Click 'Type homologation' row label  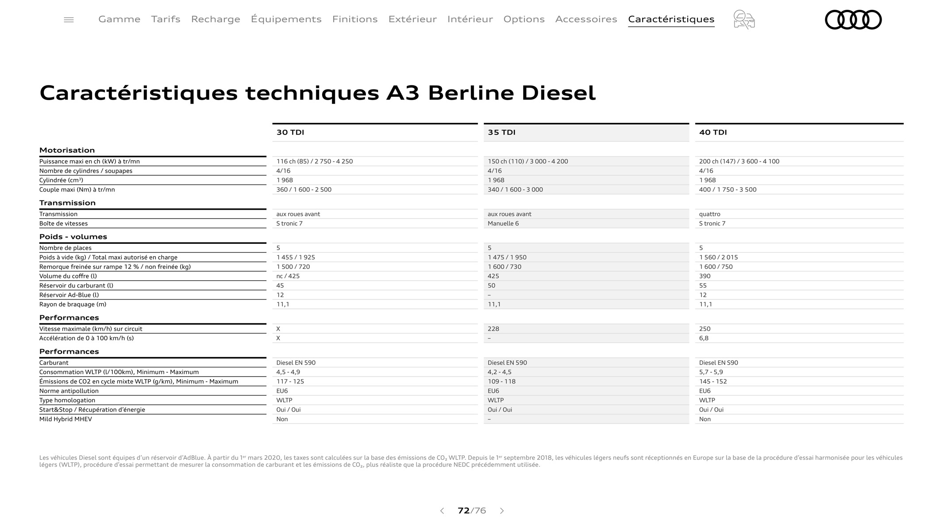click(x=67, y=400)
